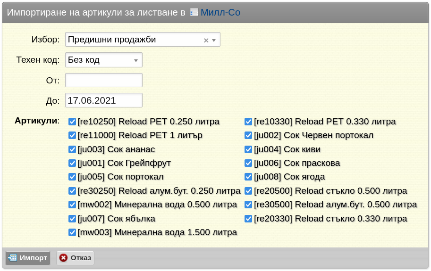Uncheck [ju008] Сок ягода
Screen dimensions: 431x271
click(248, 177)
